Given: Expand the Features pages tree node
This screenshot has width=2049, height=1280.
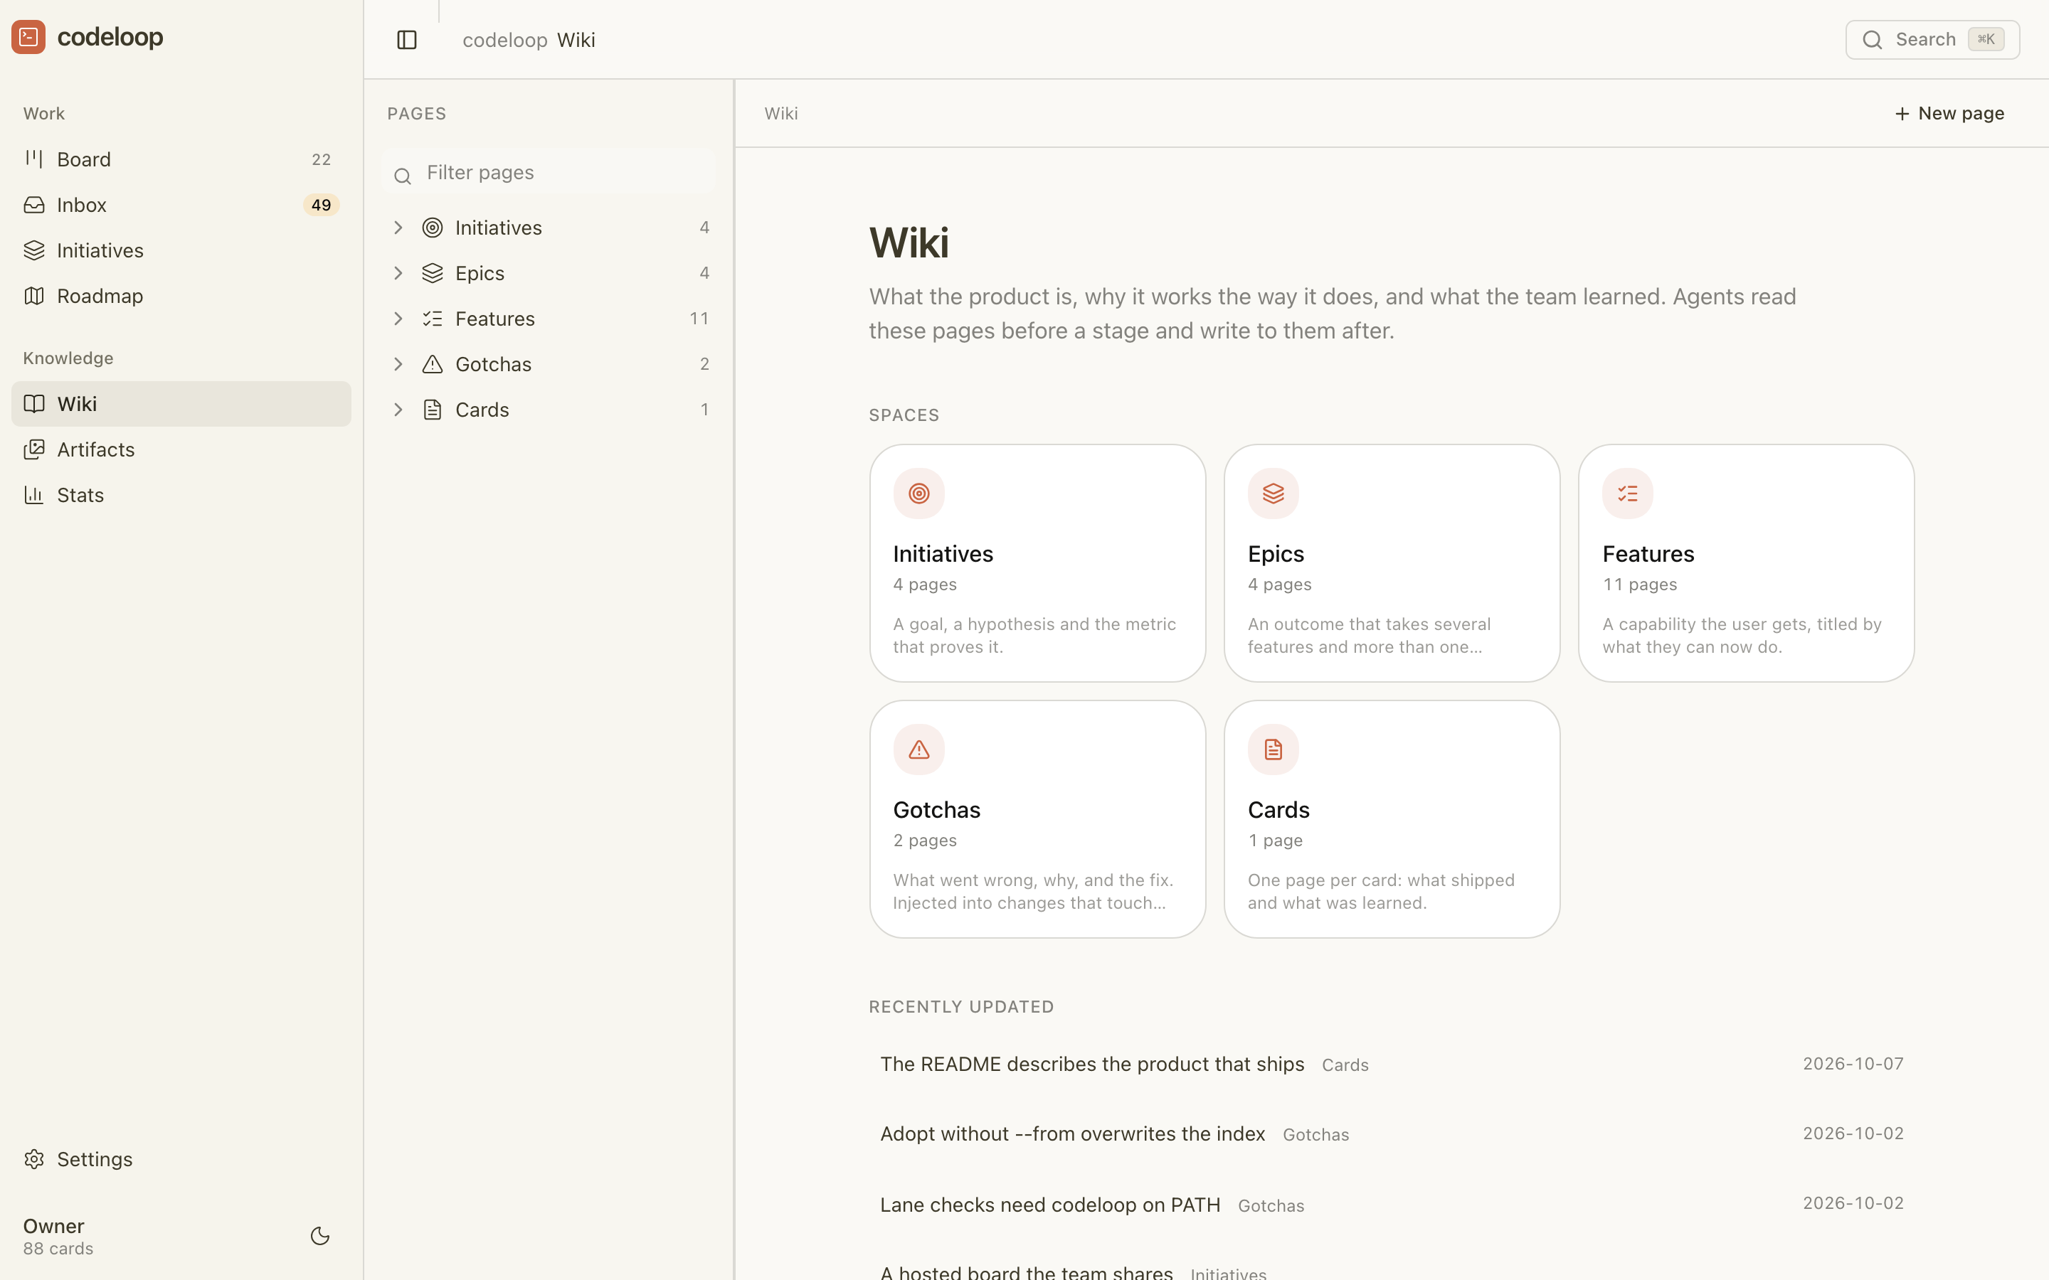Looking at the screenshot, I should [x=398, y=319].
